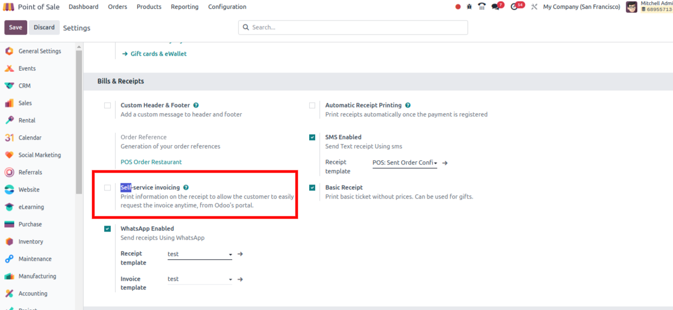Click the Save button
673x310 pixels.
(x=16, y=28)
